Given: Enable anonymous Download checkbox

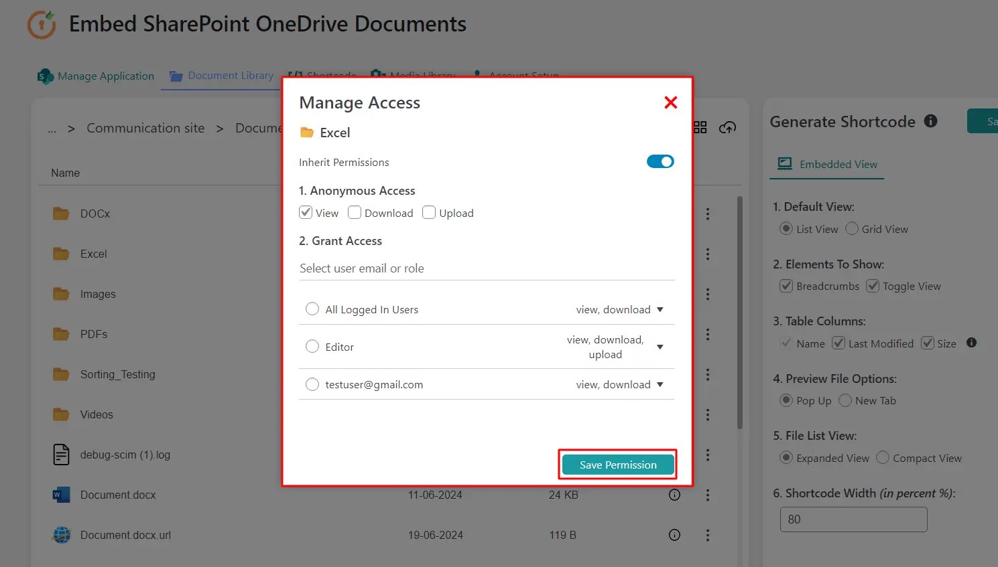Looking at the screenshot, I should (355, 212).
